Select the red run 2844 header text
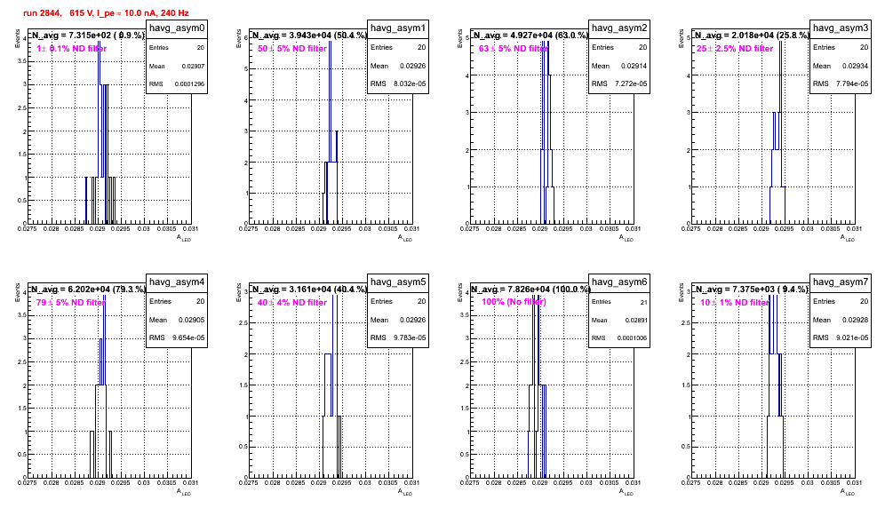 pyautogui.click(x=106, y=13)
